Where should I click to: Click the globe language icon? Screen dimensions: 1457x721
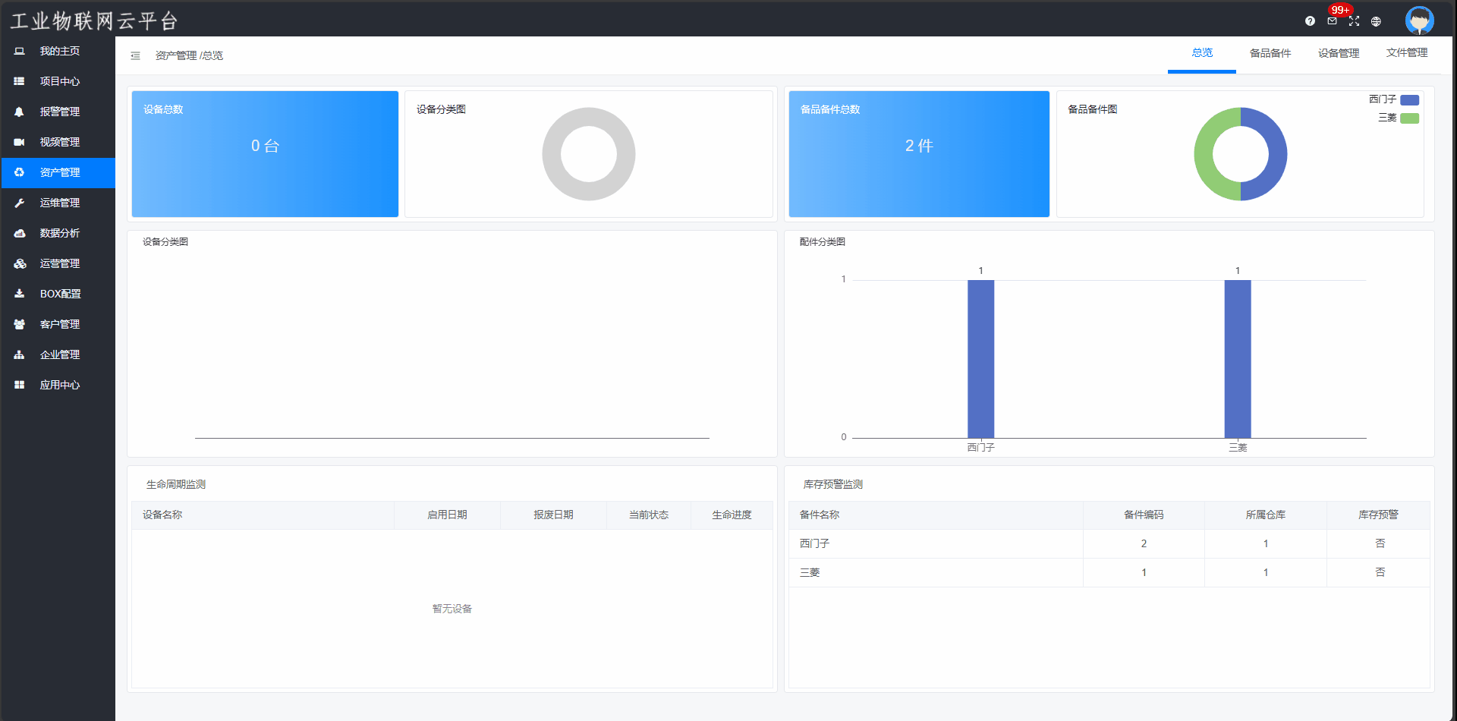point(1376,21)
